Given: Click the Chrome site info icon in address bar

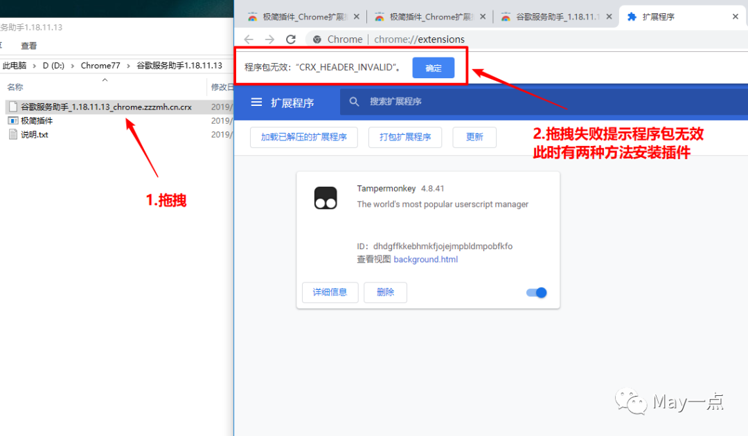Looking at the screenshot, I should [x=317, y=39].
